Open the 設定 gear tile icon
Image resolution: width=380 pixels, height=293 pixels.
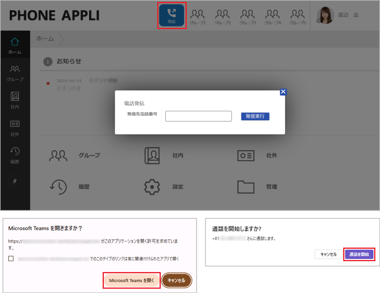pyautogui.click(x=152, y=187)
